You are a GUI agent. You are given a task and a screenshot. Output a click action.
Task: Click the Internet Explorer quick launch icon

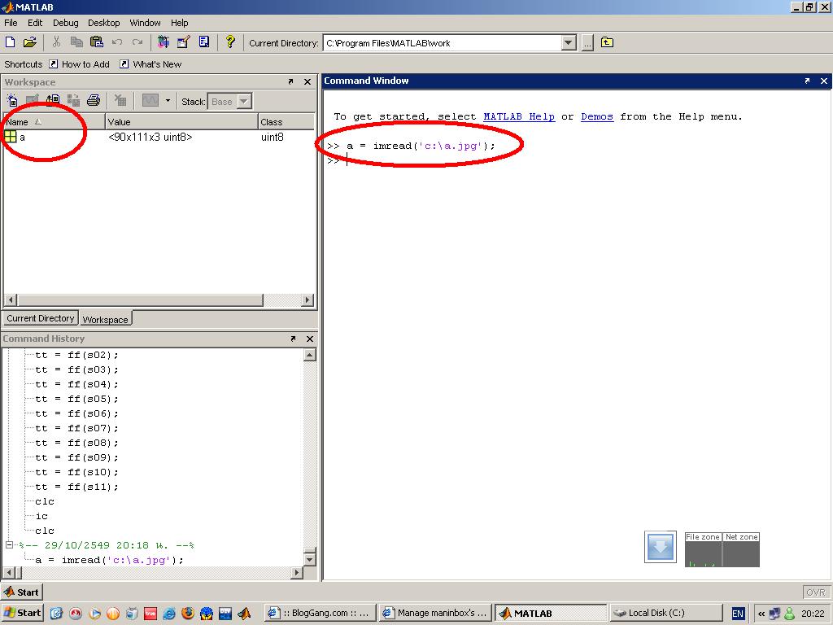click(x=169, y=614)
